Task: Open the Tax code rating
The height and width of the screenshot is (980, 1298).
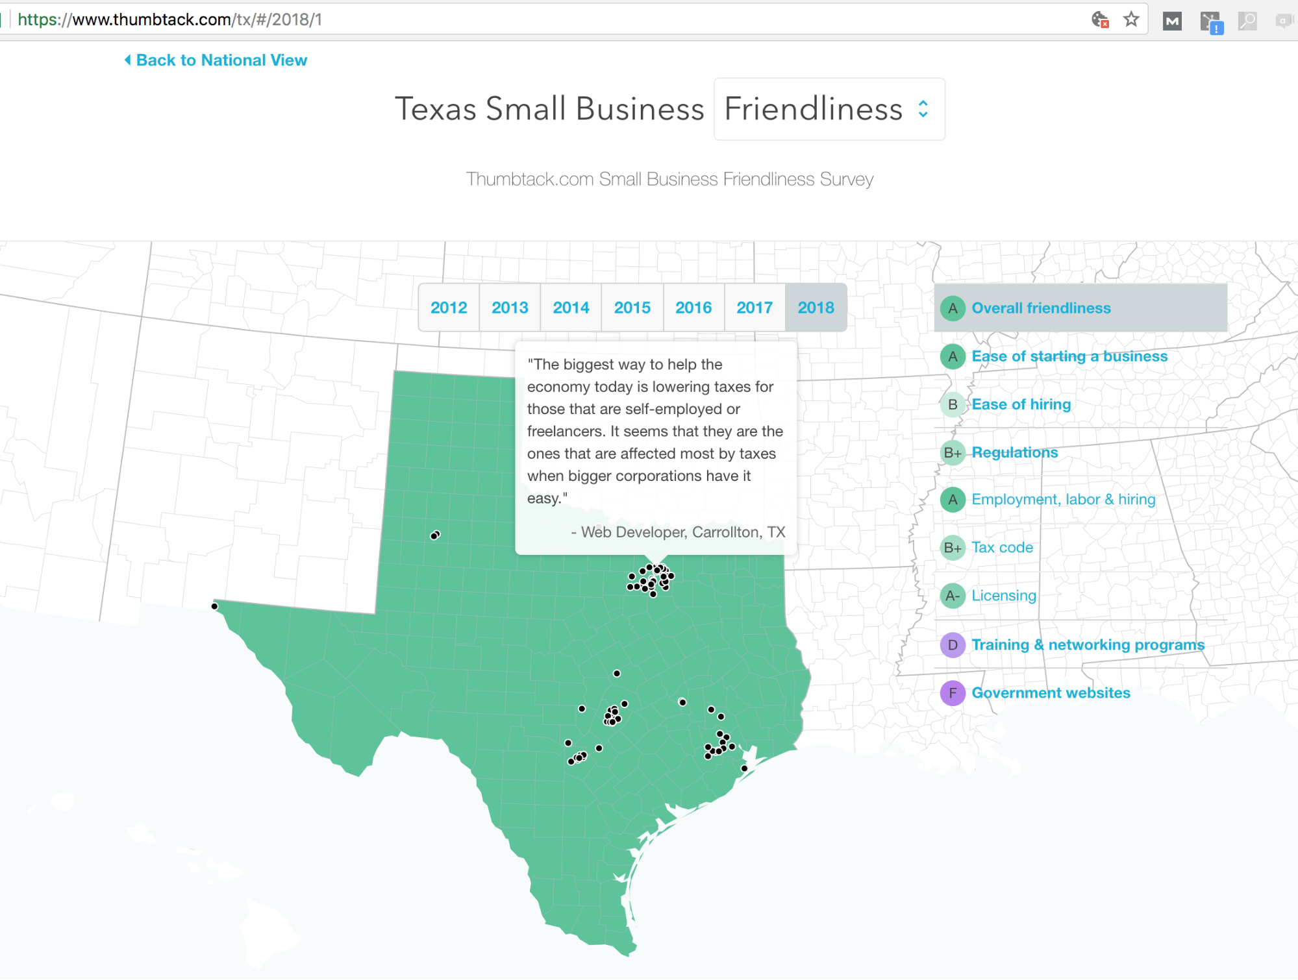Action: click(1002, 548)
